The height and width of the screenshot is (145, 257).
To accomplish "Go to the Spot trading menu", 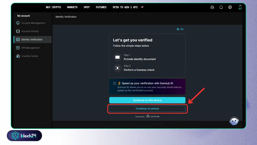I will 87,7.
